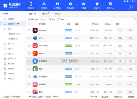This screenshot has height=99, width=137.
Task: Toggle the select-all checkbox in the header
Action: pos(29,24)
